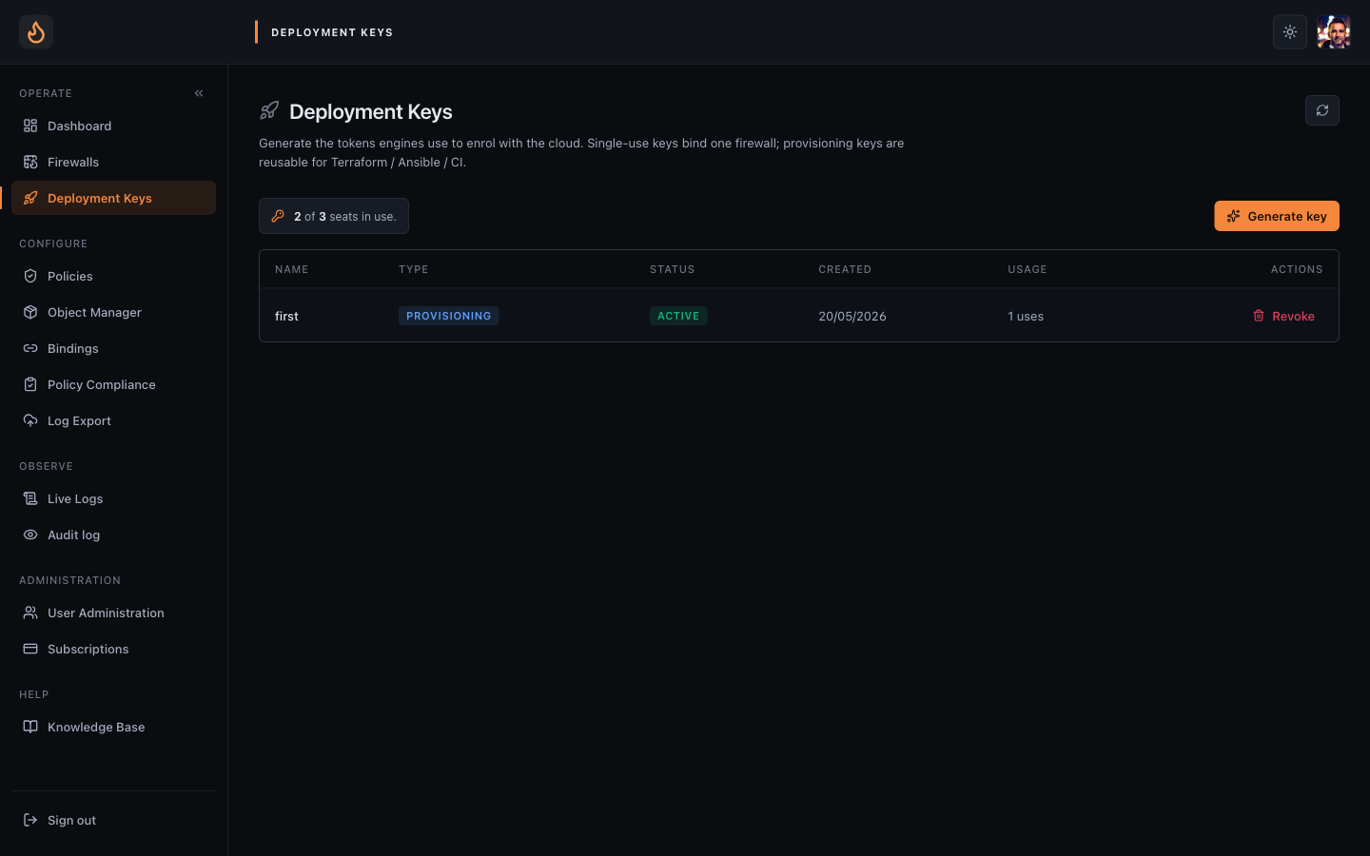Click the Generate key button
Image resolution: width=1370 pixels, height=856 pixels.
[1277, 216]
